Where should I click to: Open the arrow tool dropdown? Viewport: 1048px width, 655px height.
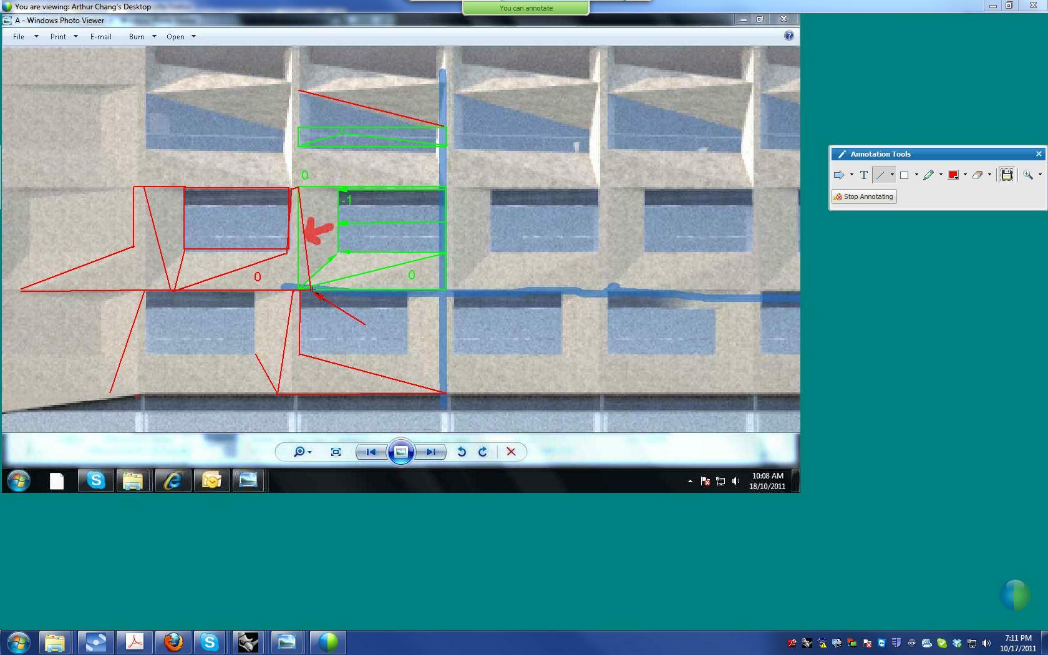[851, 175]
